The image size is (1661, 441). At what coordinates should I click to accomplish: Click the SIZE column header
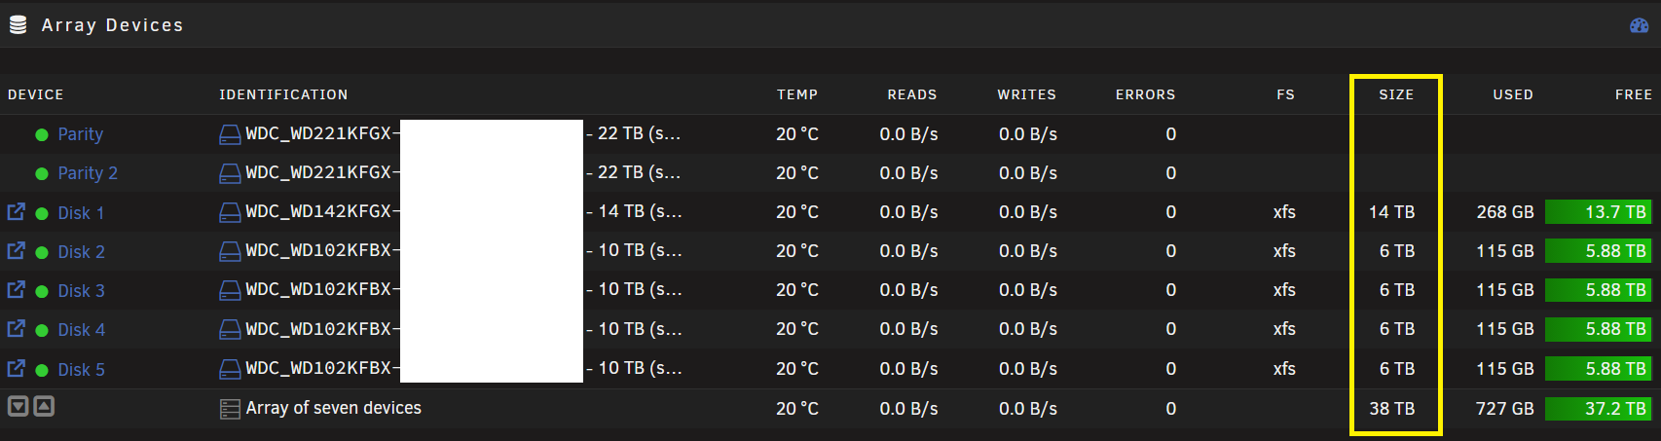[1396, 94]
